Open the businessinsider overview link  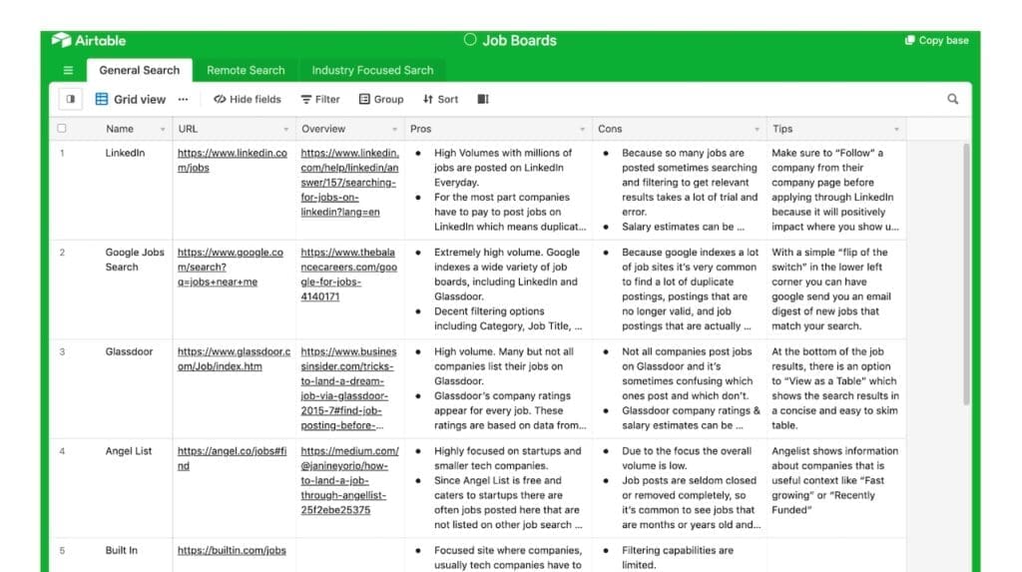pos(348,388)
